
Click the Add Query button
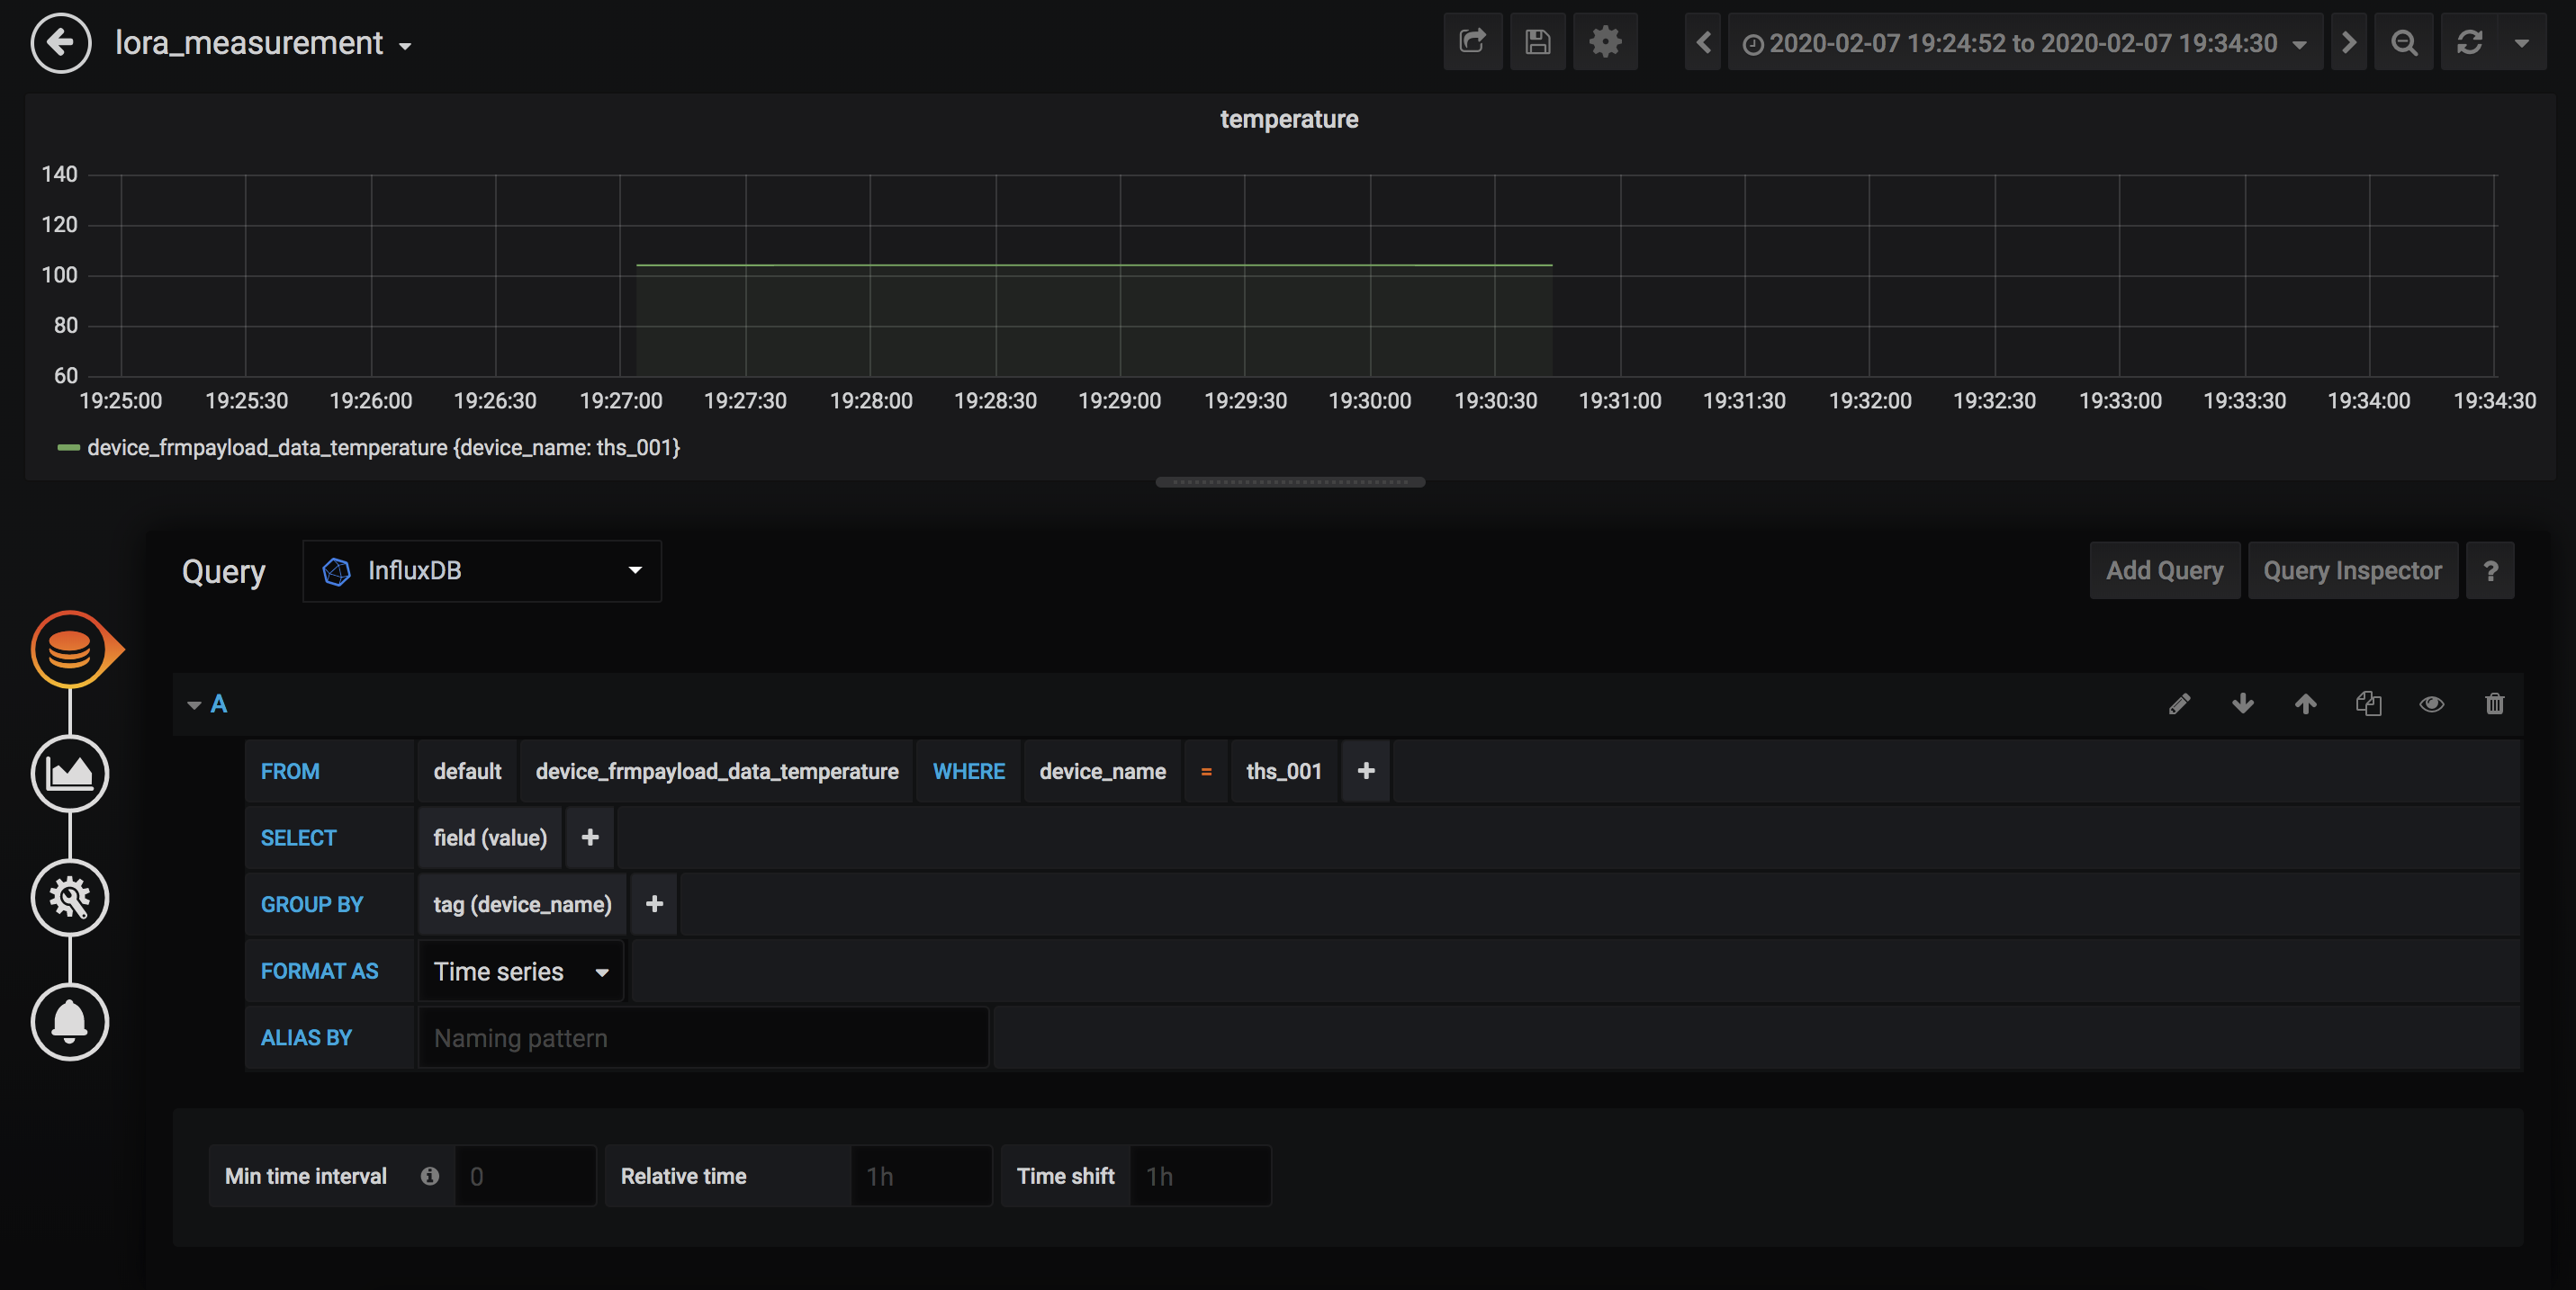2164,569
